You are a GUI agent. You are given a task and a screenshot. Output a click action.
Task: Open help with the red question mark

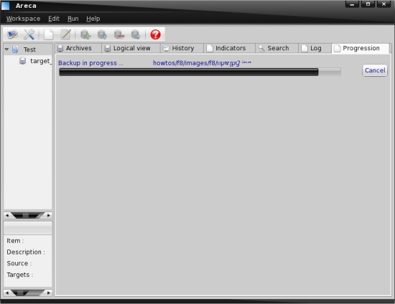click(155, 34)
